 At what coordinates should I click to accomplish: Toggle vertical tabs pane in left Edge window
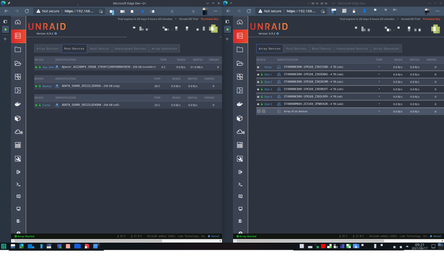pyautogui.click(x=5, y=21)
